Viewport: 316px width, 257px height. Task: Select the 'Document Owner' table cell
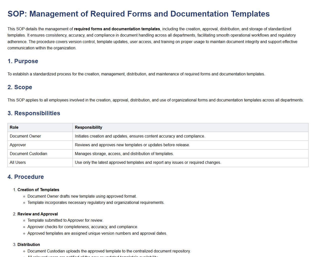25,136
